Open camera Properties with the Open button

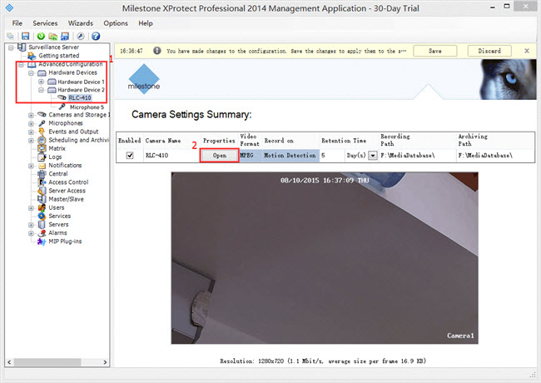point(220,155)
